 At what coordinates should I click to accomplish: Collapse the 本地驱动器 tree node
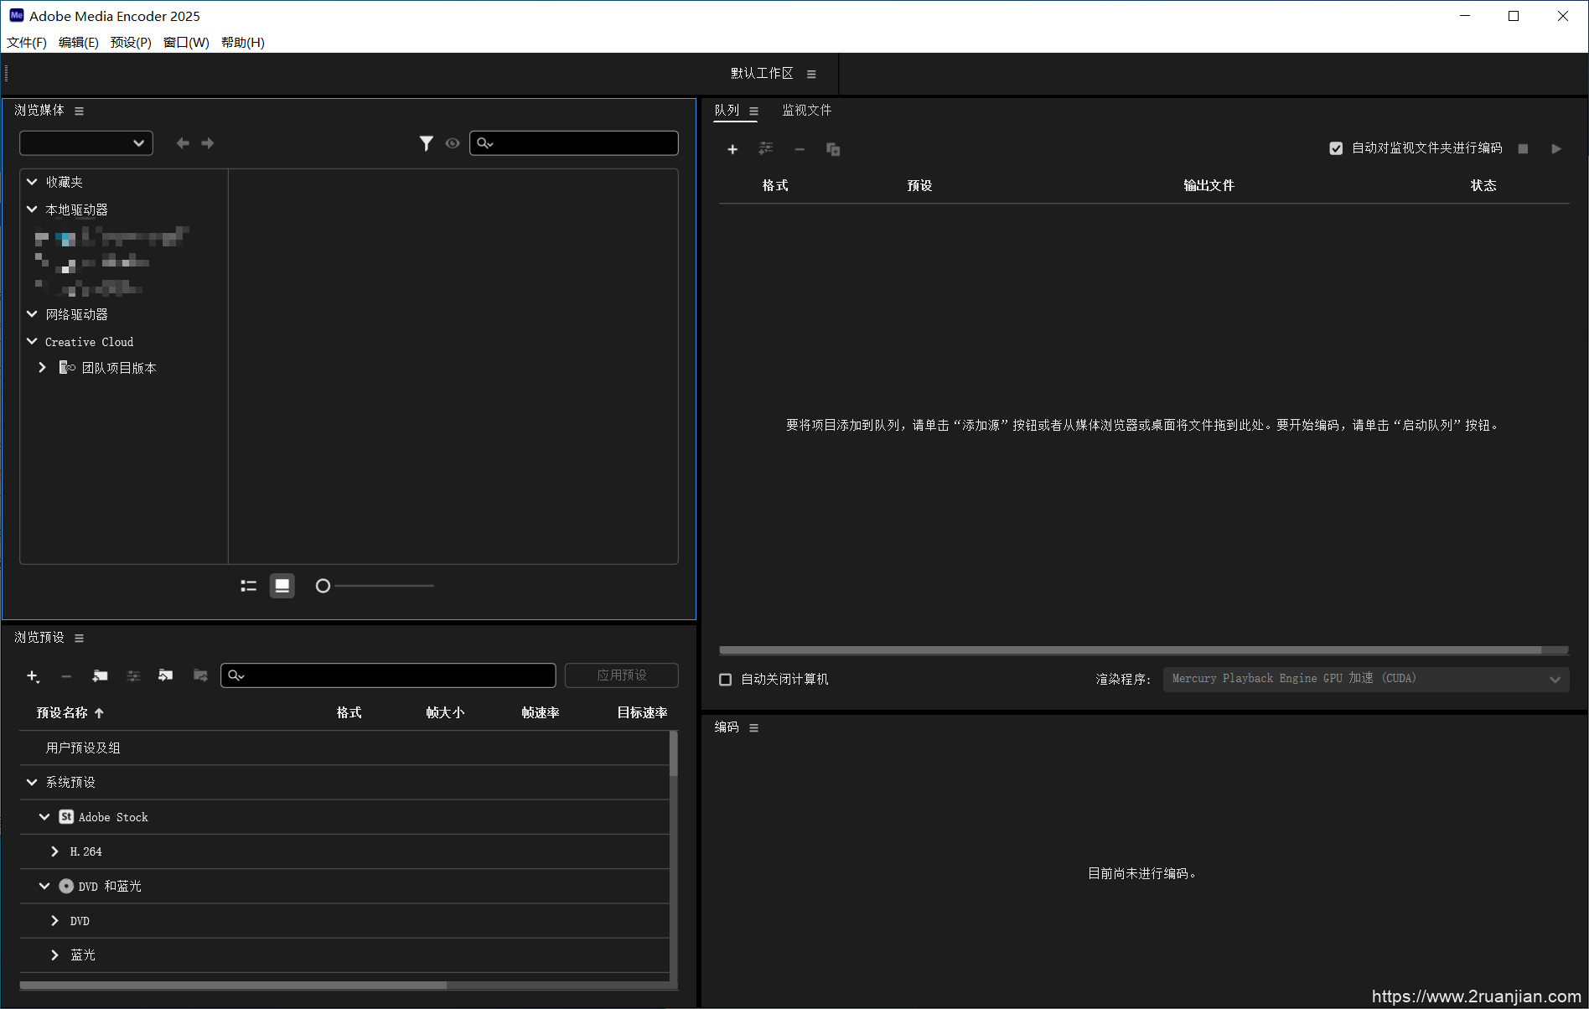click(32, 210)
